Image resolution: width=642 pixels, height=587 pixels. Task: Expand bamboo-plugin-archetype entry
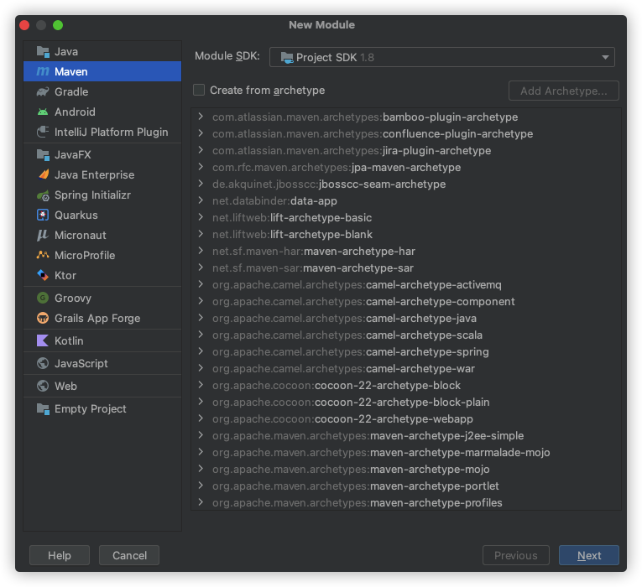[x=201, y=117]
